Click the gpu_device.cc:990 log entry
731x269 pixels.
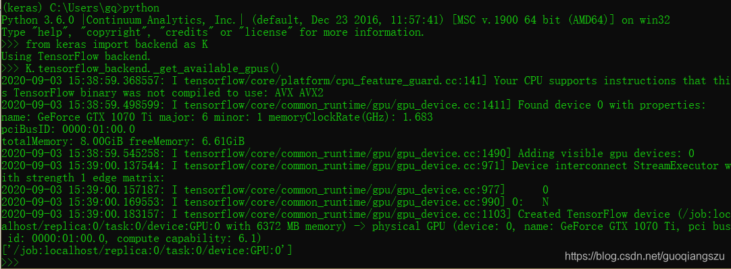click(x=275, y=202)
